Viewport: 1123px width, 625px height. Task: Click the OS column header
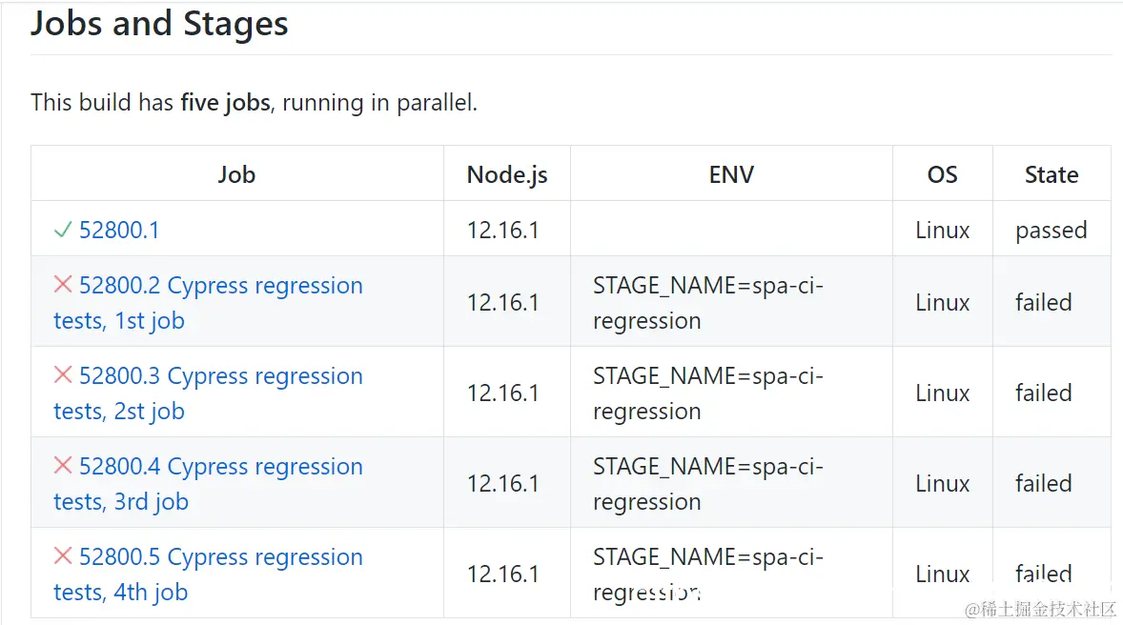[942, 174]
